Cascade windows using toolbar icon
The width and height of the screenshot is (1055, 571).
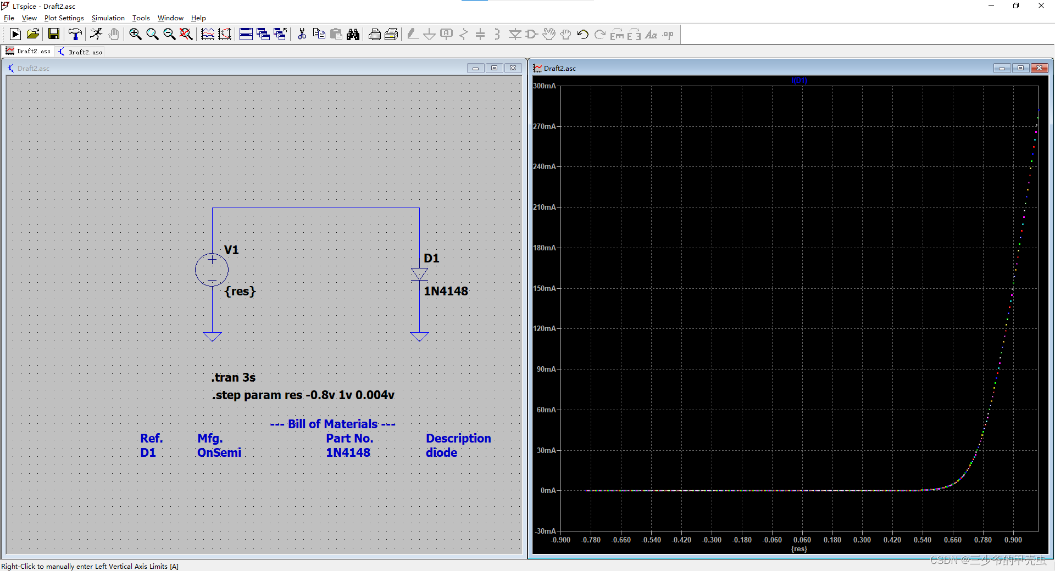click(x=263, y=34)
